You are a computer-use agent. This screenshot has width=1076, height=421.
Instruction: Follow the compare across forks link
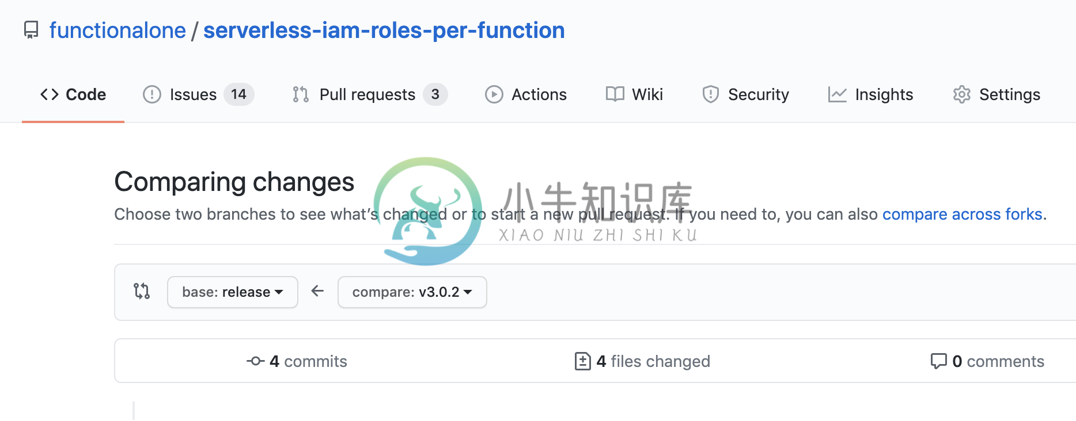pos(963,214)
